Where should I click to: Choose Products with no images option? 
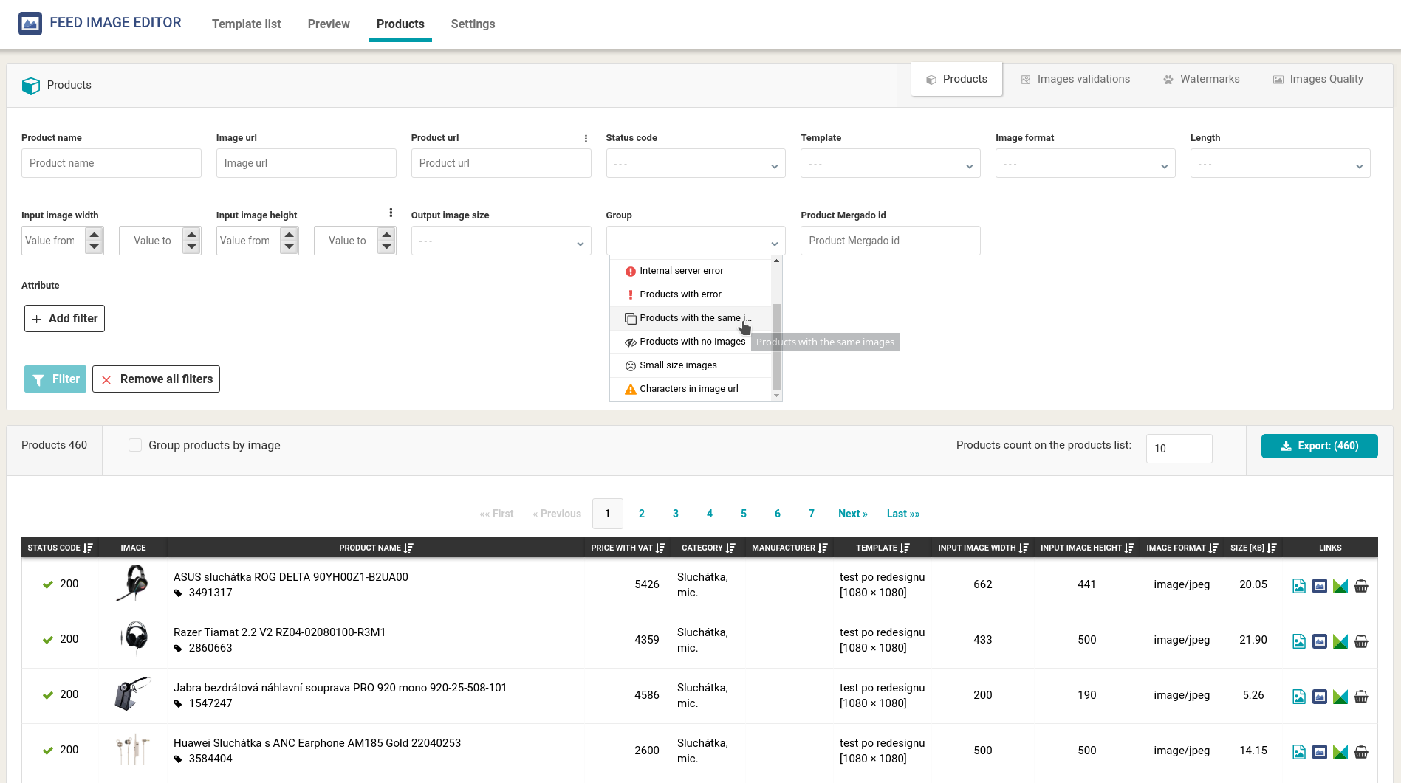[691, 342]
